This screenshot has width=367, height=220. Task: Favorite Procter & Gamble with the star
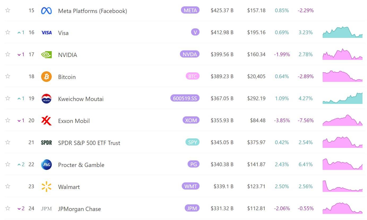click(x=8, y=164)
